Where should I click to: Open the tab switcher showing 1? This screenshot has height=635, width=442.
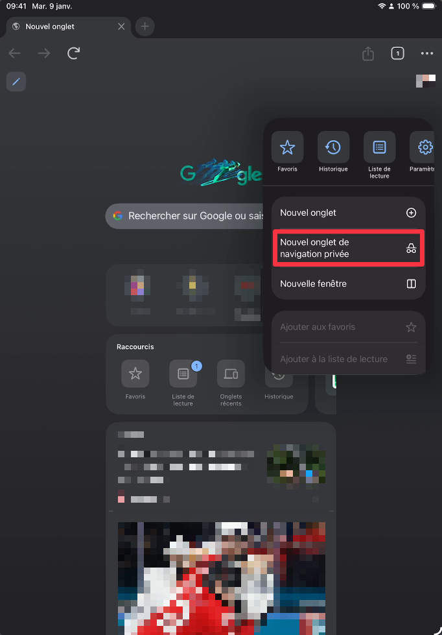[x=397, y=53]
